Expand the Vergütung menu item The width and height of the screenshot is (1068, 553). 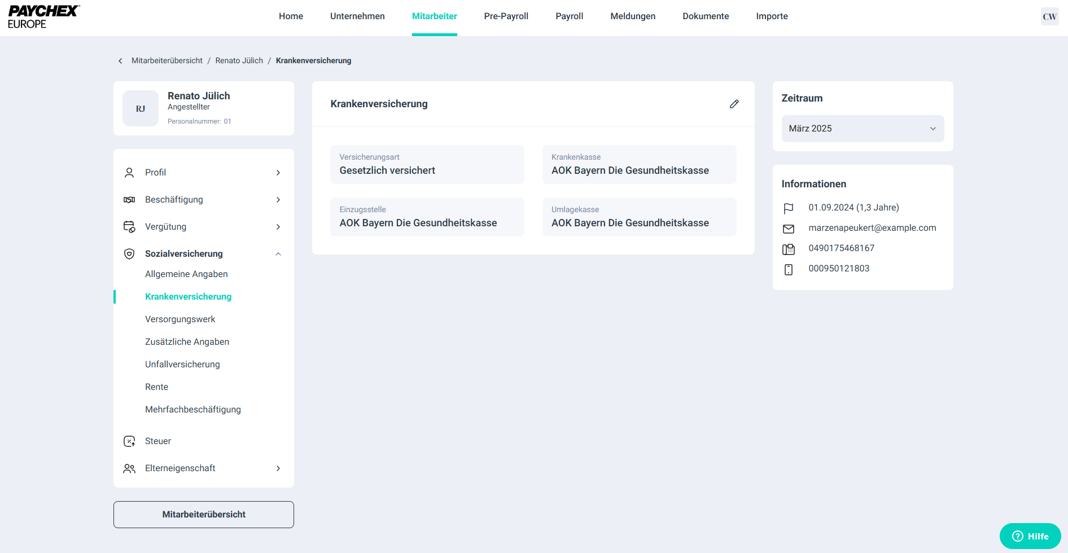pos(278,227)
